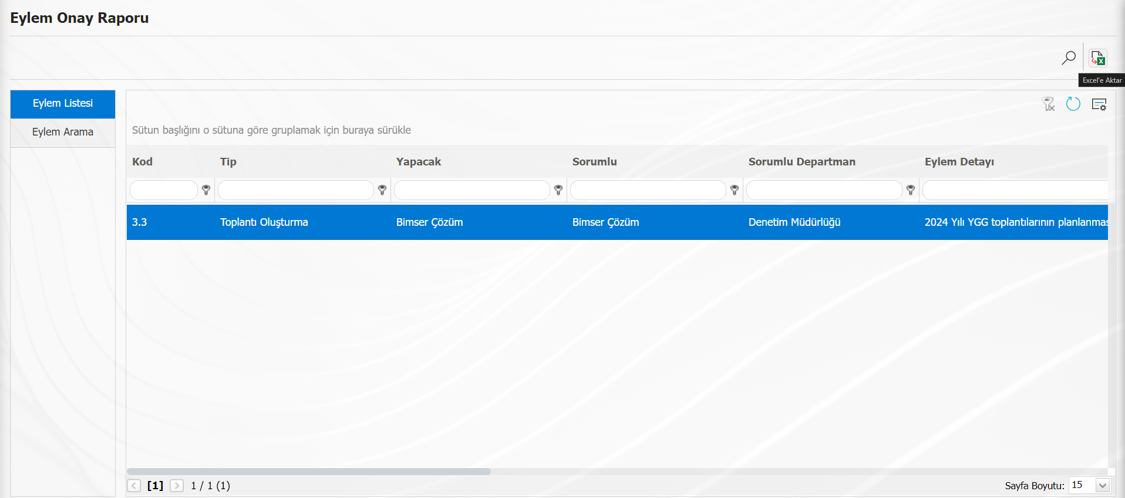Open the Sayfa Boyutu dropdown arrow
This screenshot has height=498, width=1125.
point(1103,486)
